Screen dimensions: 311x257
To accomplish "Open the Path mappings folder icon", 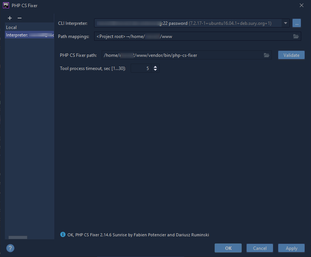I will [x=296, y=36].
